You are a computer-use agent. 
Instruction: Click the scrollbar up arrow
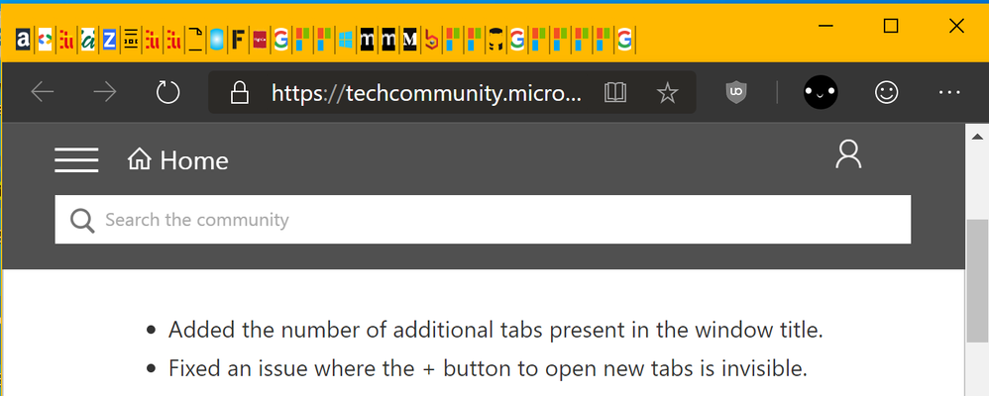pos(977,137)
